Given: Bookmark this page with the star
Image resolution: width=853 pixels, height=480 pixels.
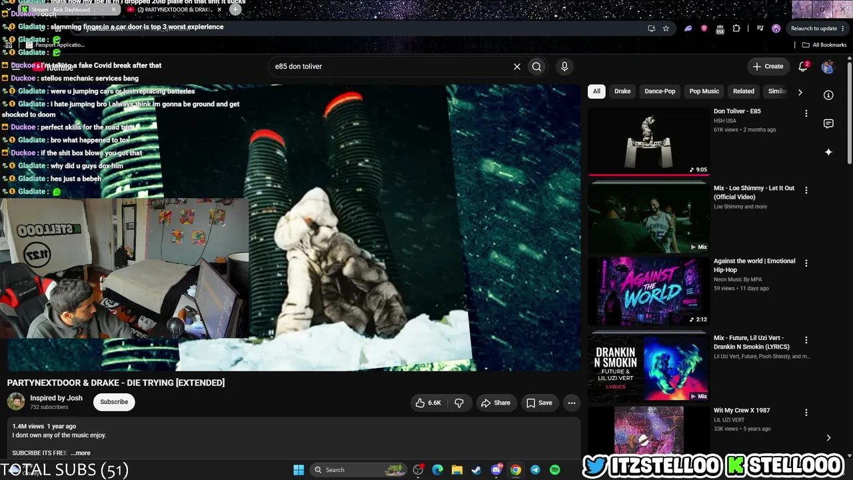Looking at the screenshot, I should click(x=666, y=29).
